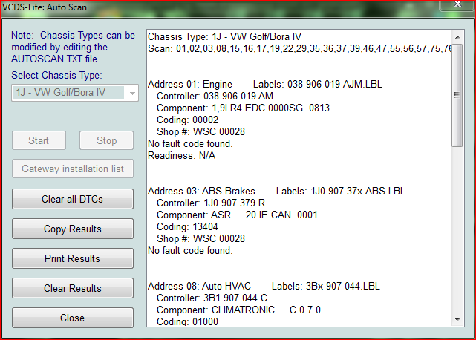Click the 'Controller: 038 906 019 AM' line
This screenshot has width=476, height=340.
pos(215,96)
